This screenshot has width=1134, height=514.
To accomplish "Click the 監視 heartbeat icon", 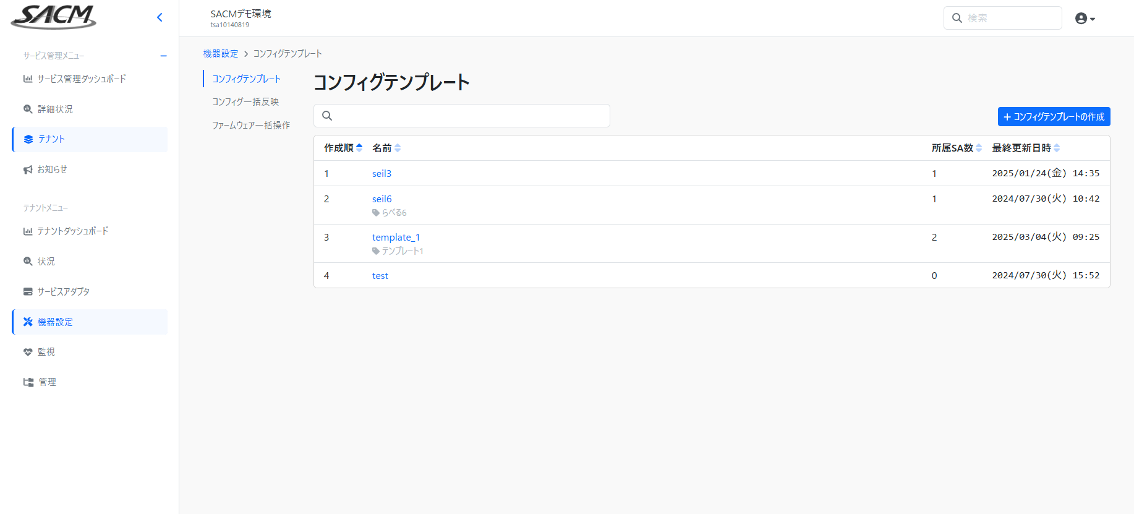I will 28,352.
